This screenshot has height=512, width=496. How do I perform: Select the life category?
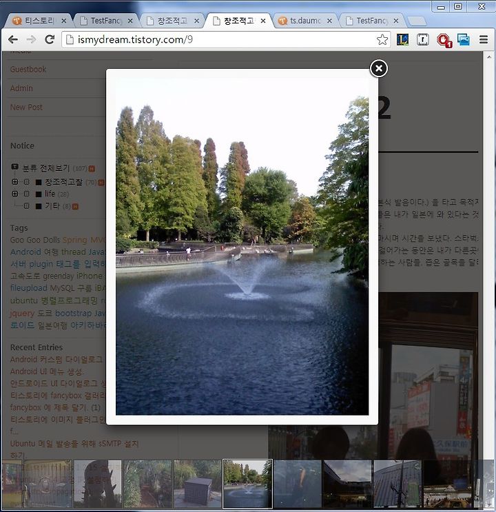pos(50,194)
